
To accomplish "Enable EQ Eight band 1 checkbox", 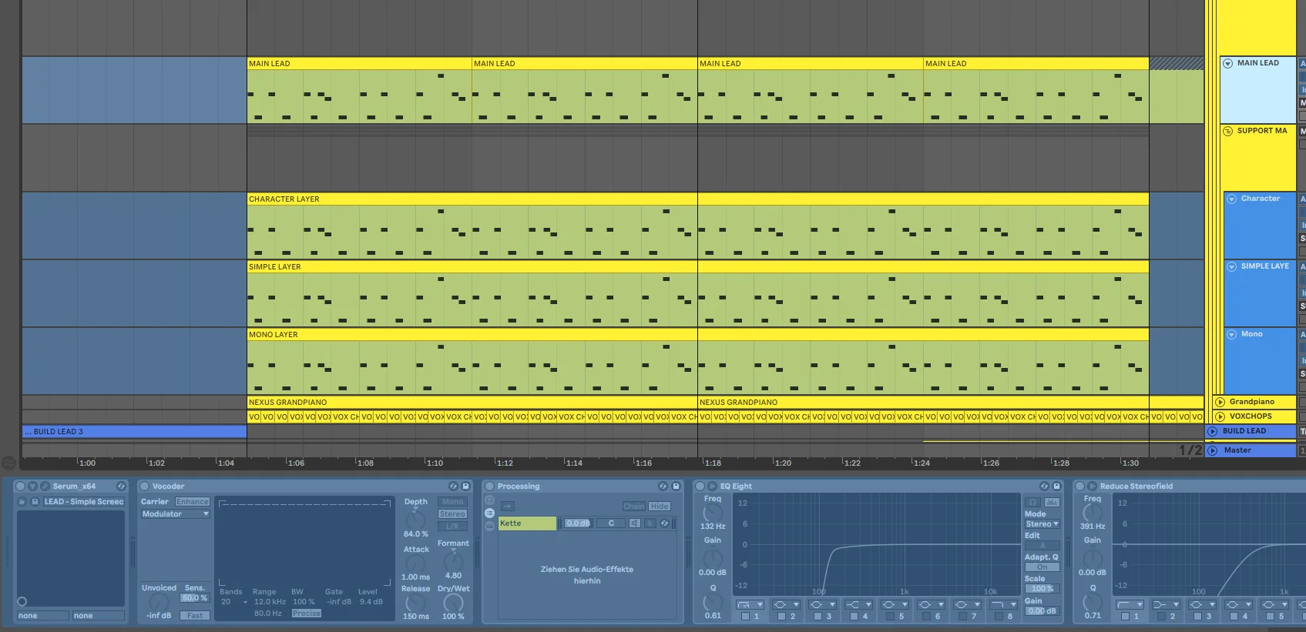I will click(x=745, y=617).
